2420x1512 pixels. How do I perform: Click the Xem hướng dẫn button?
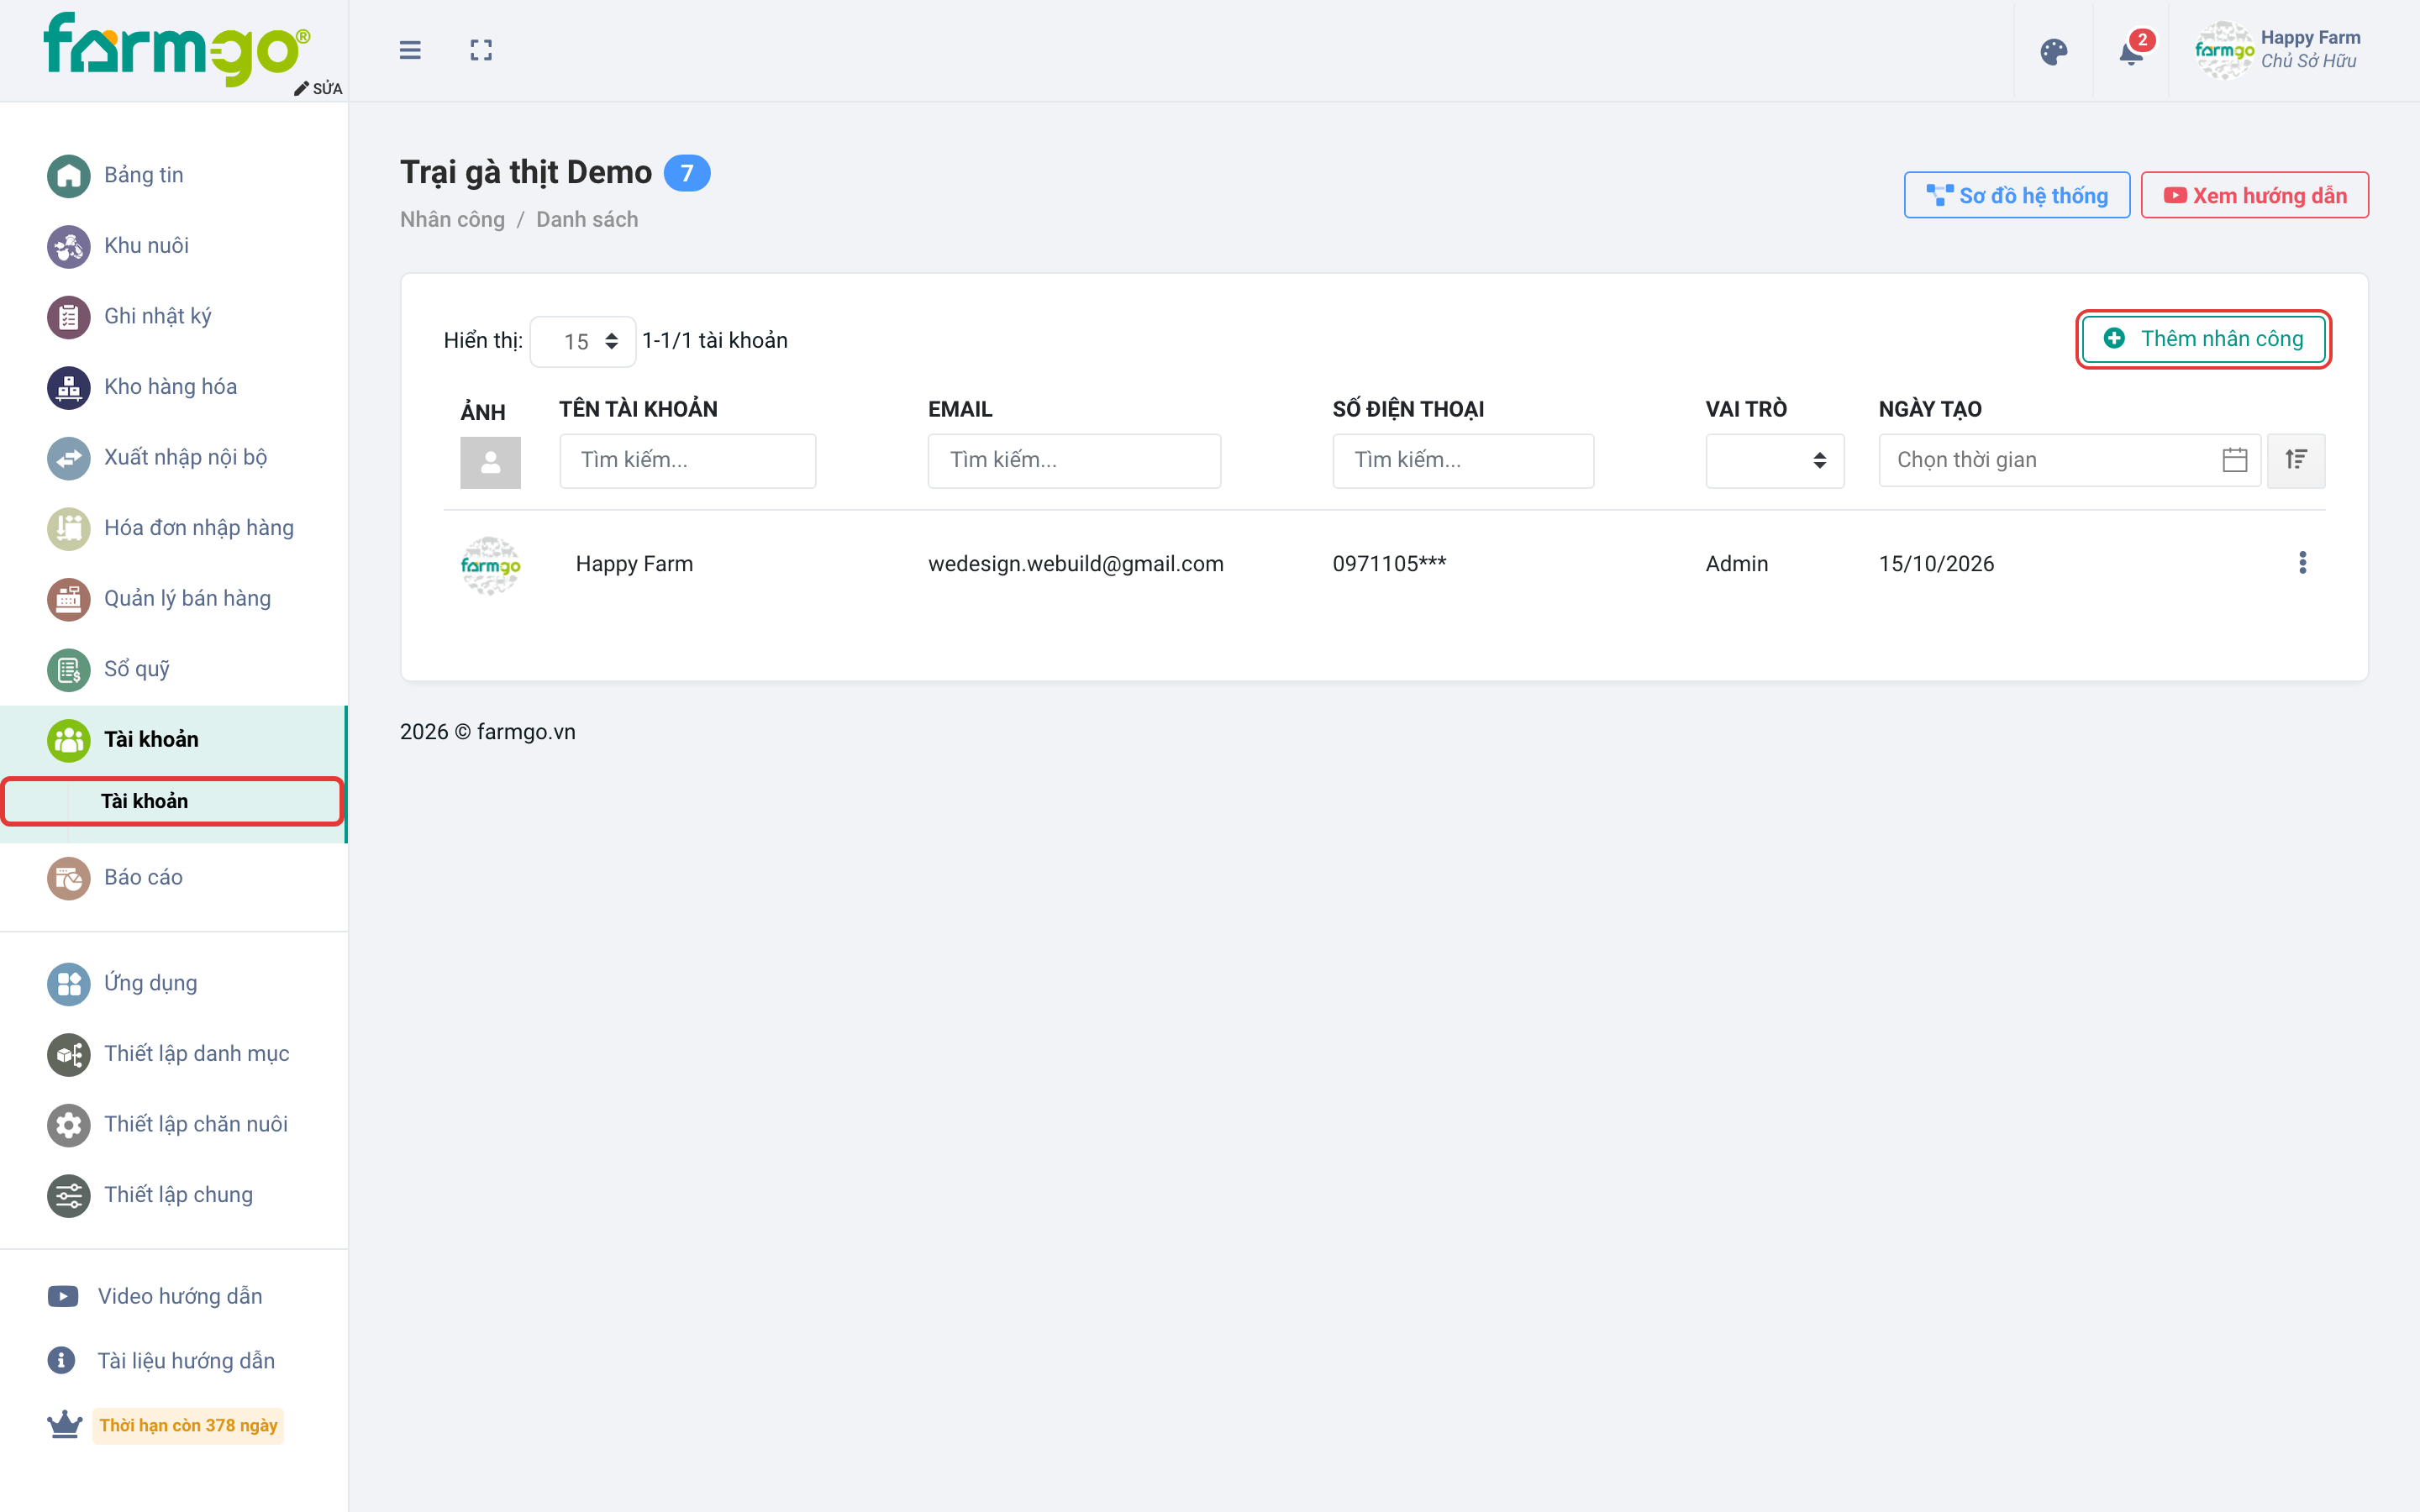2254,195
